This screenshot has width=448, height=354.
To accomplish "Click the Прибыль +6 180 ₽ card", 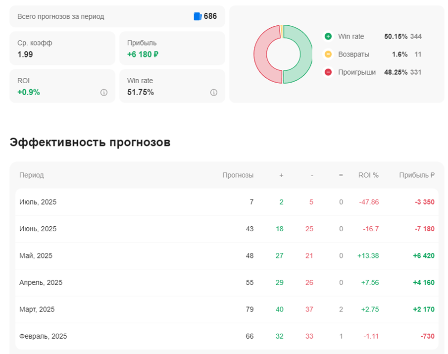I will [x=172, y=48].
